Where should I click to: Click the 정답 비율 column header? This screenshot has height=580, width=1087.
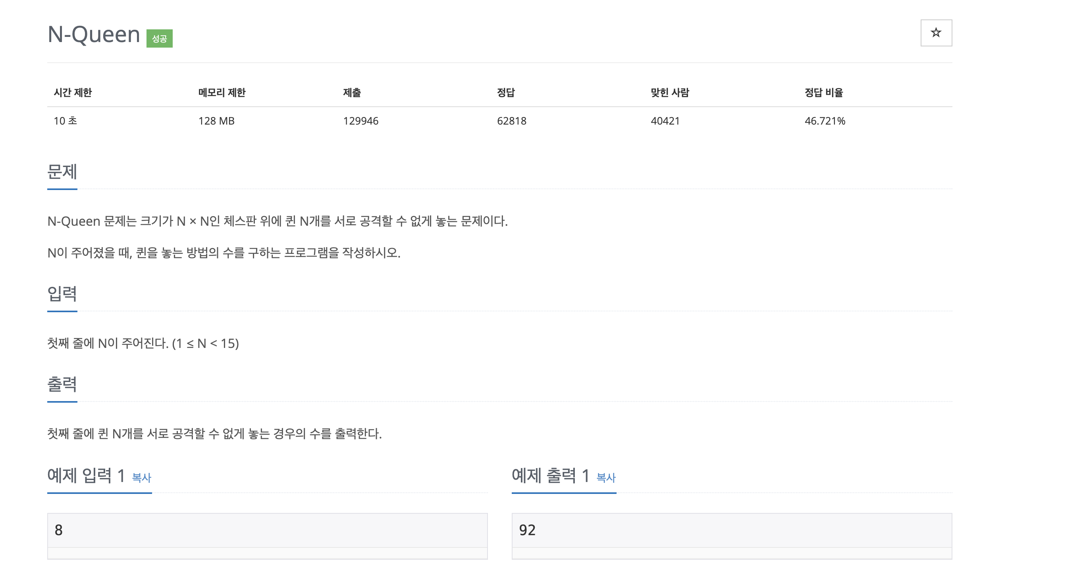(823, 92)
